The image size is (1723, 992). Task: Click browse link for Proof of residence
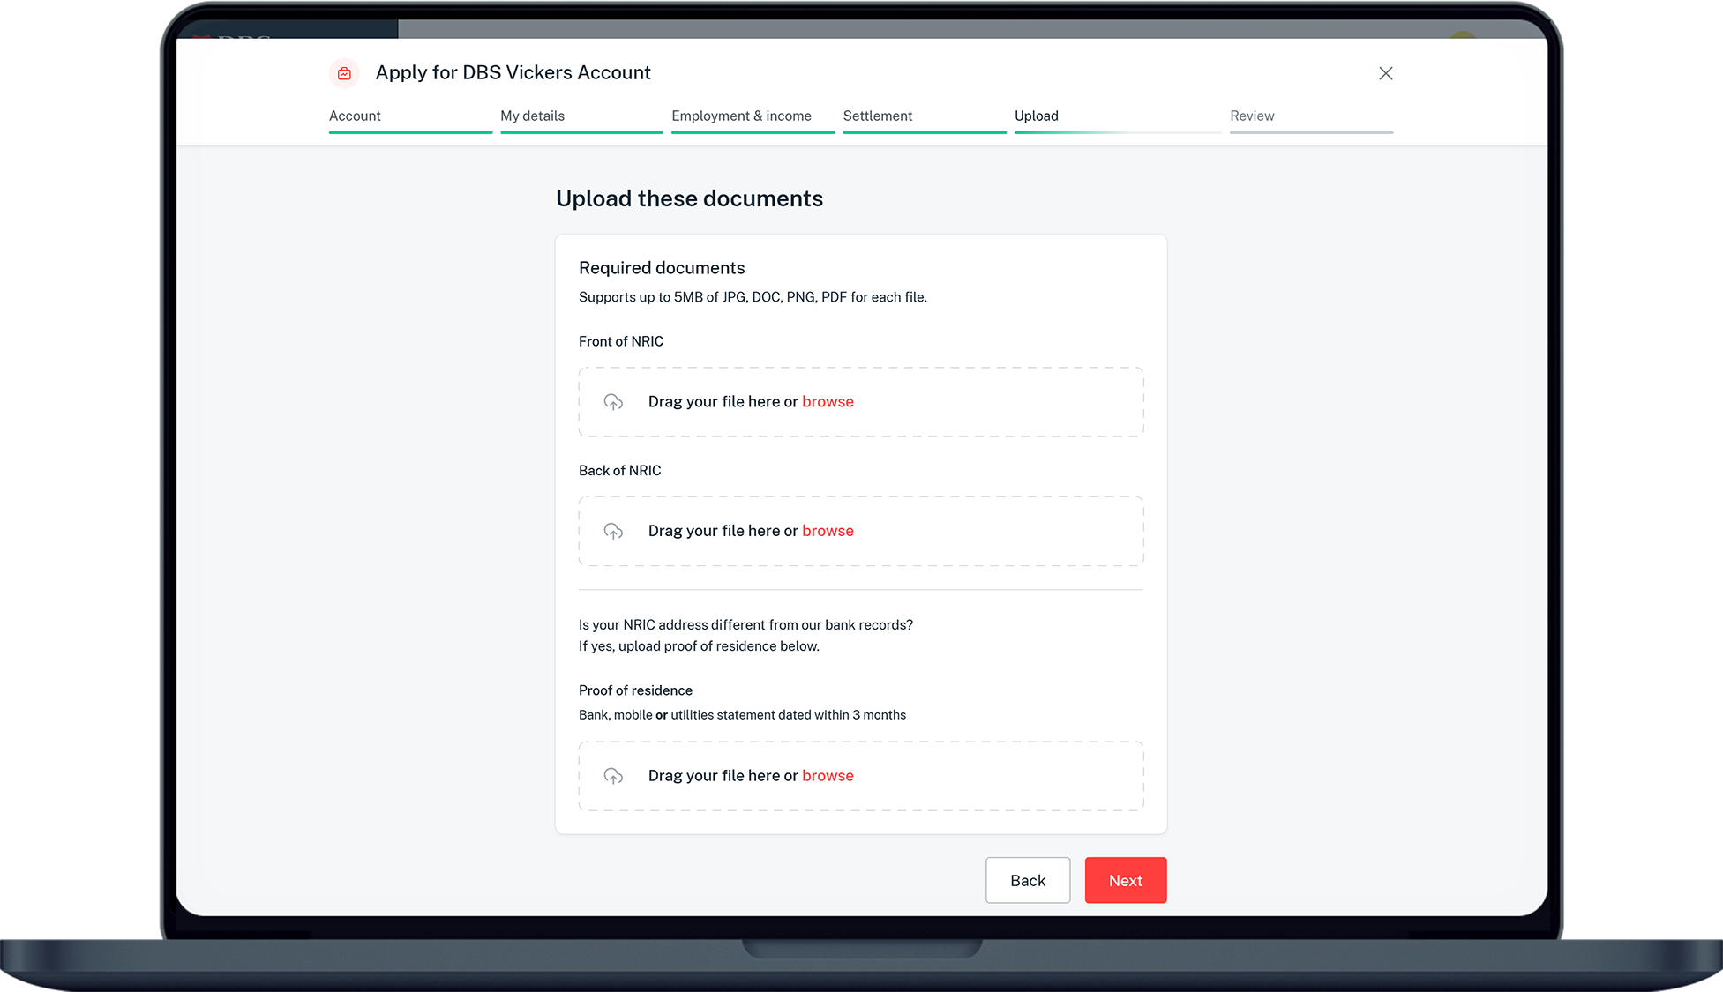click(x=828, y=775)
